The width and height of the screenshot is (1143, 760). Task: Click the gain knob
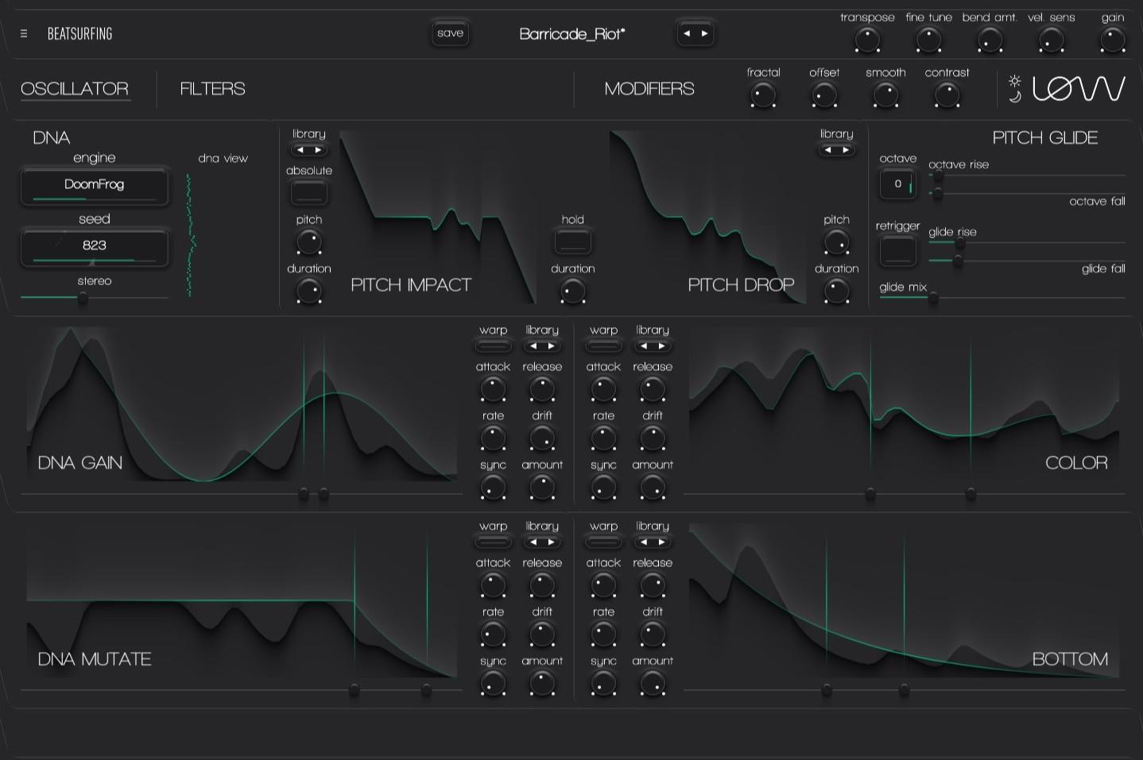tap(1112, 39)
